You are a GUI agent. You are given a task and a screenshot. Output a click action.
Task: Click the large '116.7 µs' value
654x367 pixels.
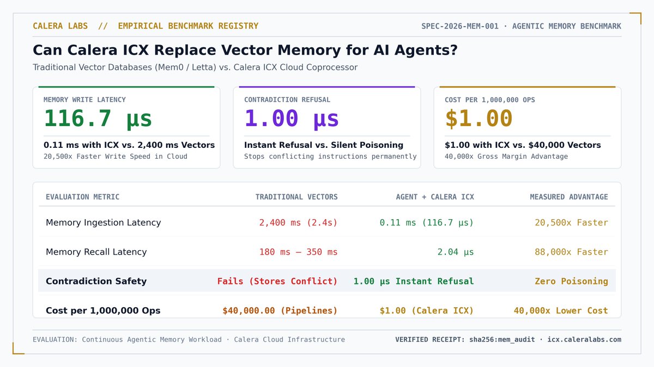coord(98,119)
